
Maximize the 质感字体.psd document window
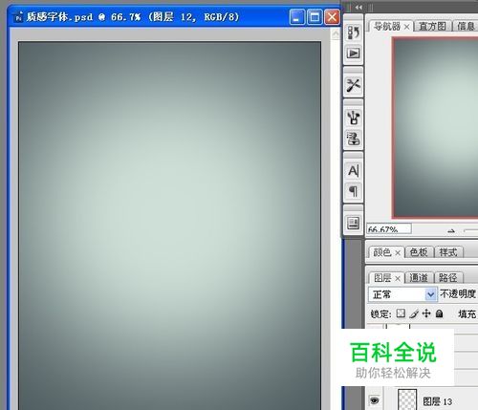tap(315, 16)
